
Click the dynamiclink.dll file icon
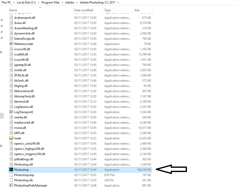click(11, 33)
